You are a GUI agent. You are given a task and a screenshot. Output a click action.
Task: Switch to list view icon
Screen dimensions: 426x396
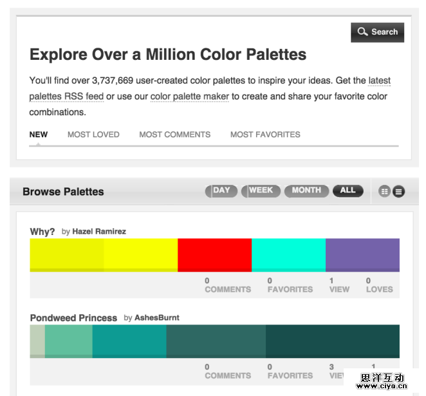(x=399, y=191)
